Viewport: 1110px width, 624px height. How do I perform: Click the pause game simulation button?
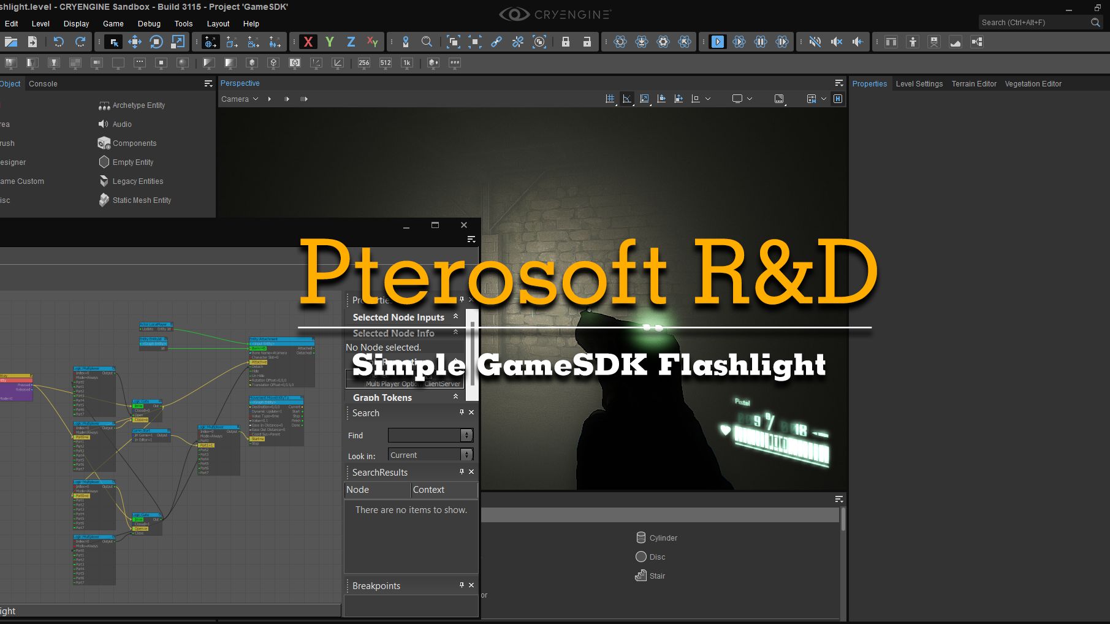tap(761, 42)
